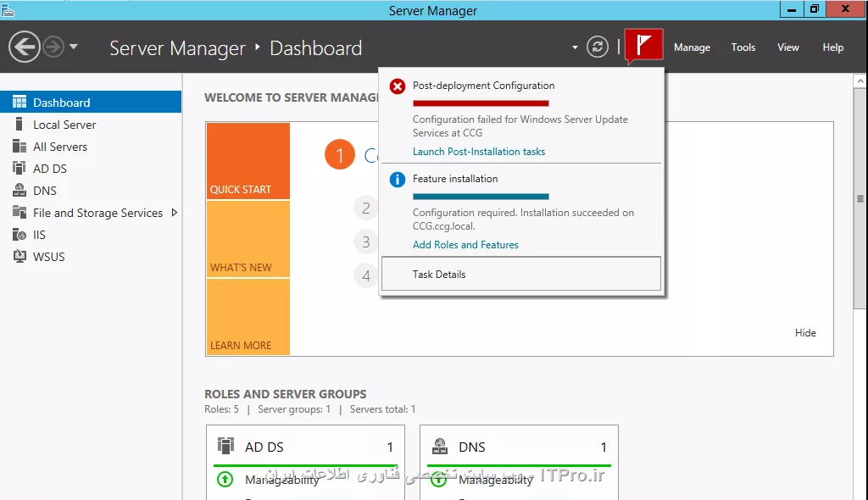Hide the welcome tile with Hide link

pos(805,333)
